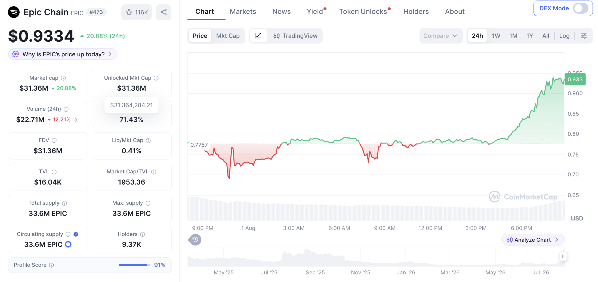Expand Why is EPIC's price up today
This screenshot has height=282, width=598.
(x=63, y=54)
